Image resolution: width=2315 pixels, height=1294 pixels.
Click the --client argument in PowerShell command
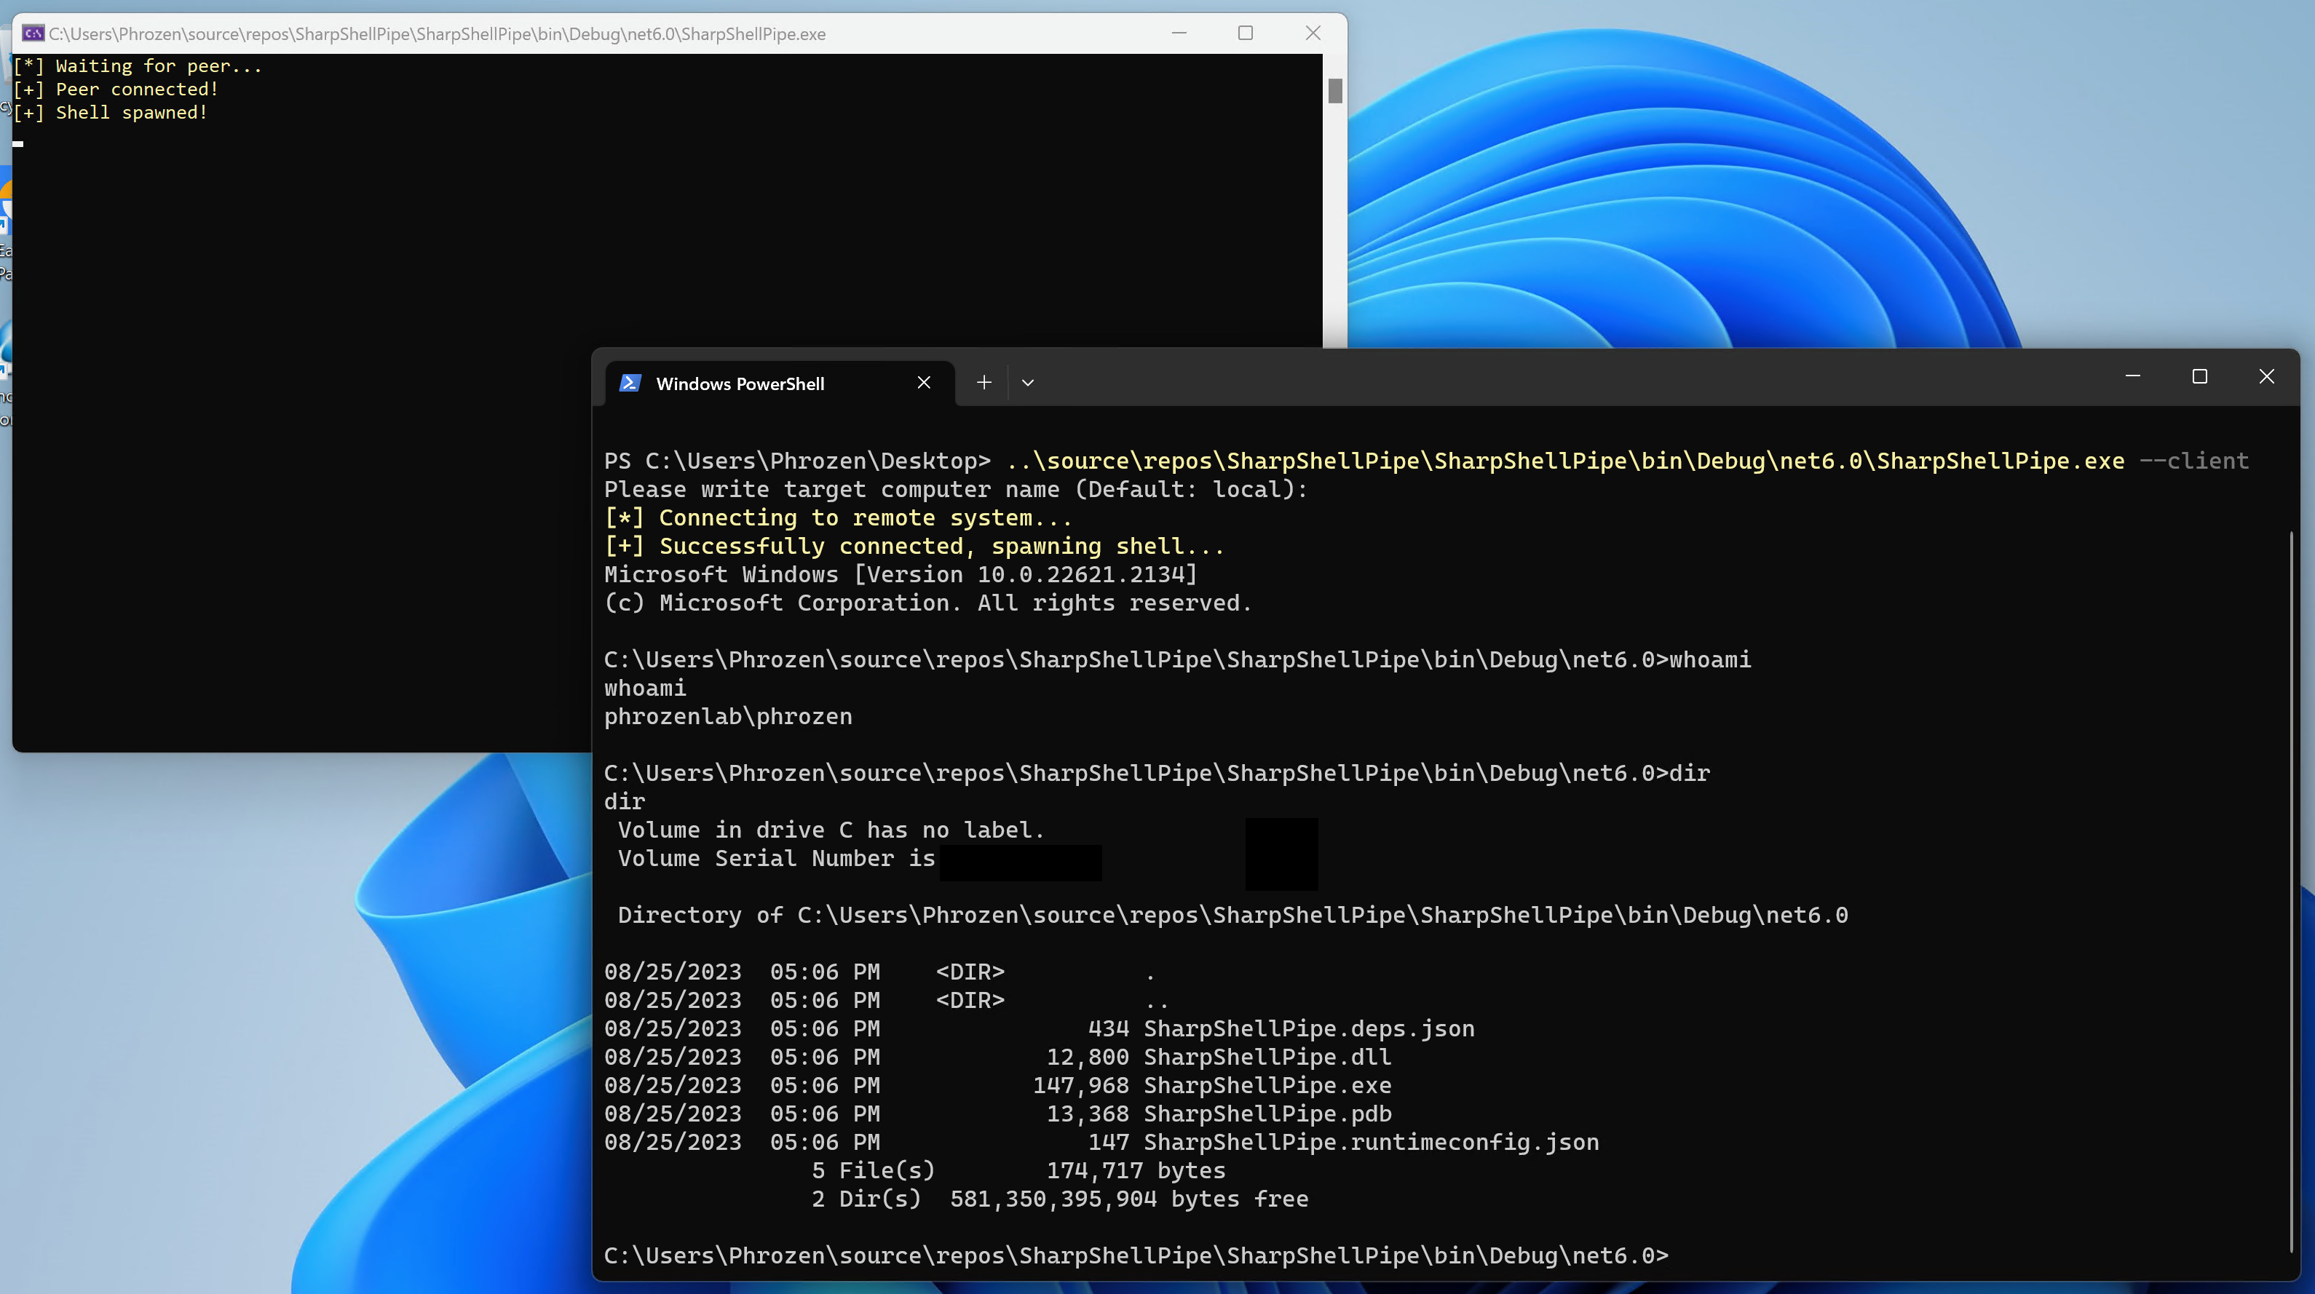coord(2193,461)
